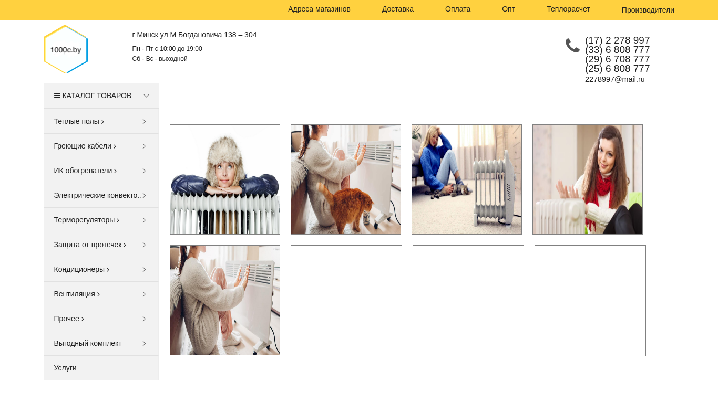The width and height of the screenshot is (718, 403).
Task: Open the Доставка page
Action: click(398, 9)
